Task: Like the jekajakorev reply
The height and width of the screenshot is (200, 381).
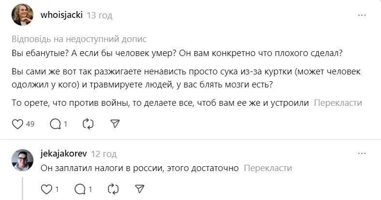Action: [x=47, y=189]
